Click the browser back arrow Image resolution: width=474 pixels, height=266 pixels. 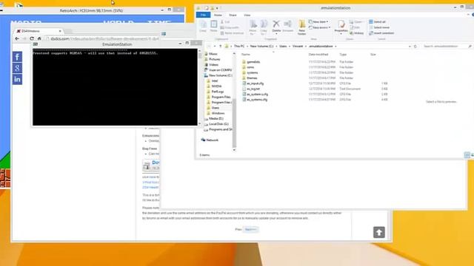[x=17, y=38]
